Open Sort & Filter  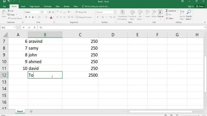click(x=182, y=15)
